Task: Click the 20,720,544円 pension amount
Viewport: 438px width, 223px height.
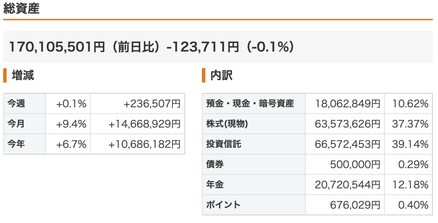Action: [x=348, y=185]
